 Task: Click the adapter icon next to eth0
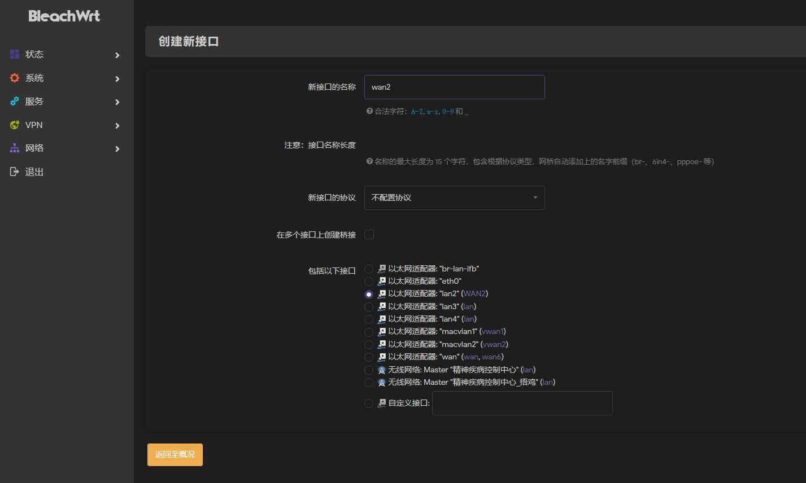pyautogui.click(x=382, y=281)
